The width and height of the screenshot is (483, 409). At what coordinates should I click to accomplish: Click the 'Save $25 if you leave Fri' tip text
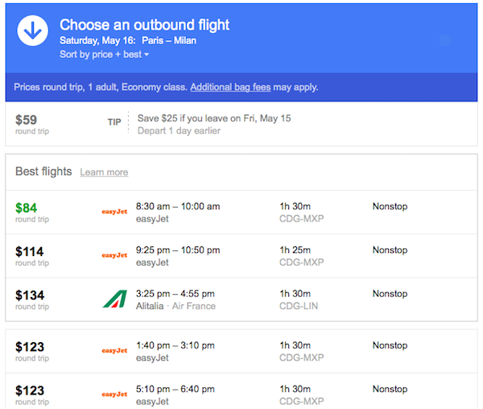214,118
